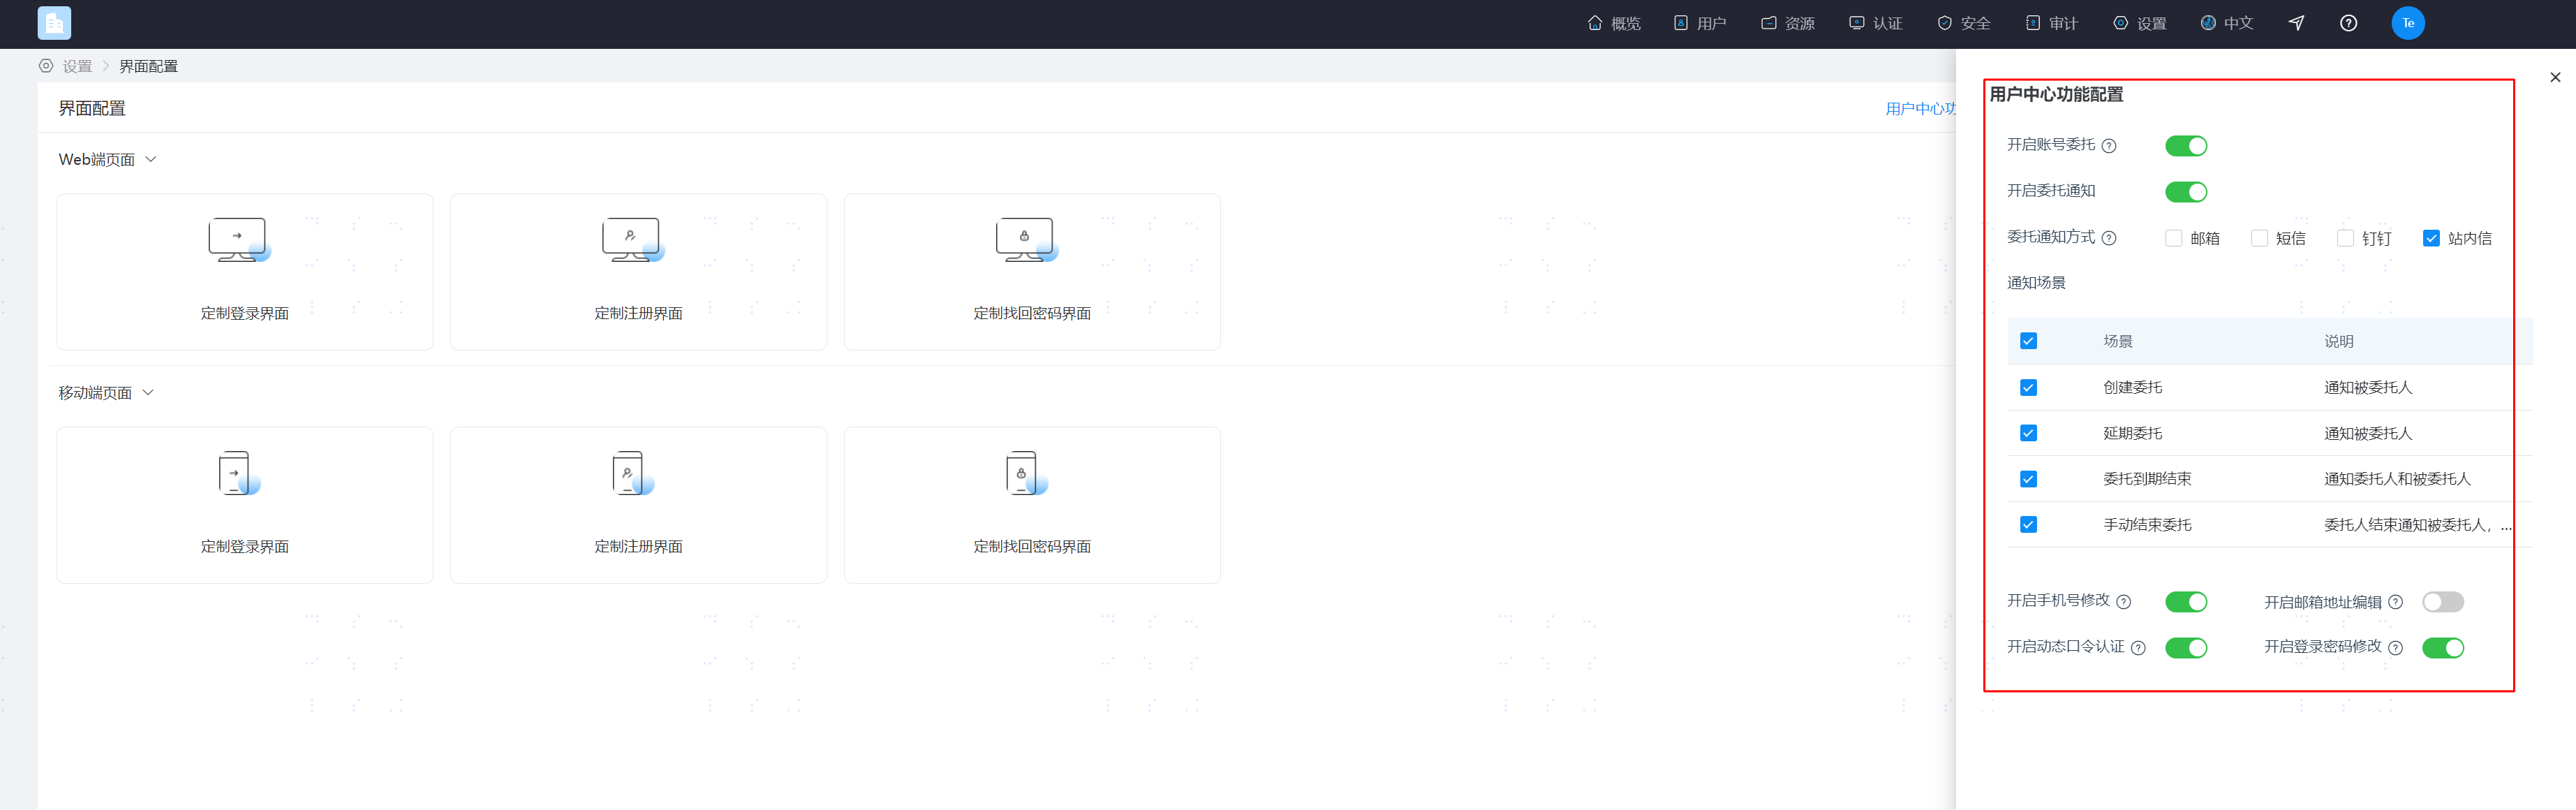Click the 设置 breadcrumb link
The image size is (2576, 810).
coord(77,66)
